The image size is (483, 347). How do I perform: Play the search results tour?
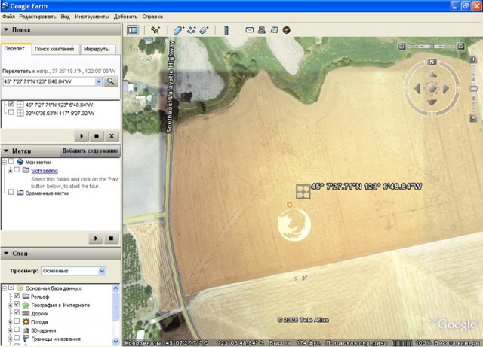tap(82, 136)
